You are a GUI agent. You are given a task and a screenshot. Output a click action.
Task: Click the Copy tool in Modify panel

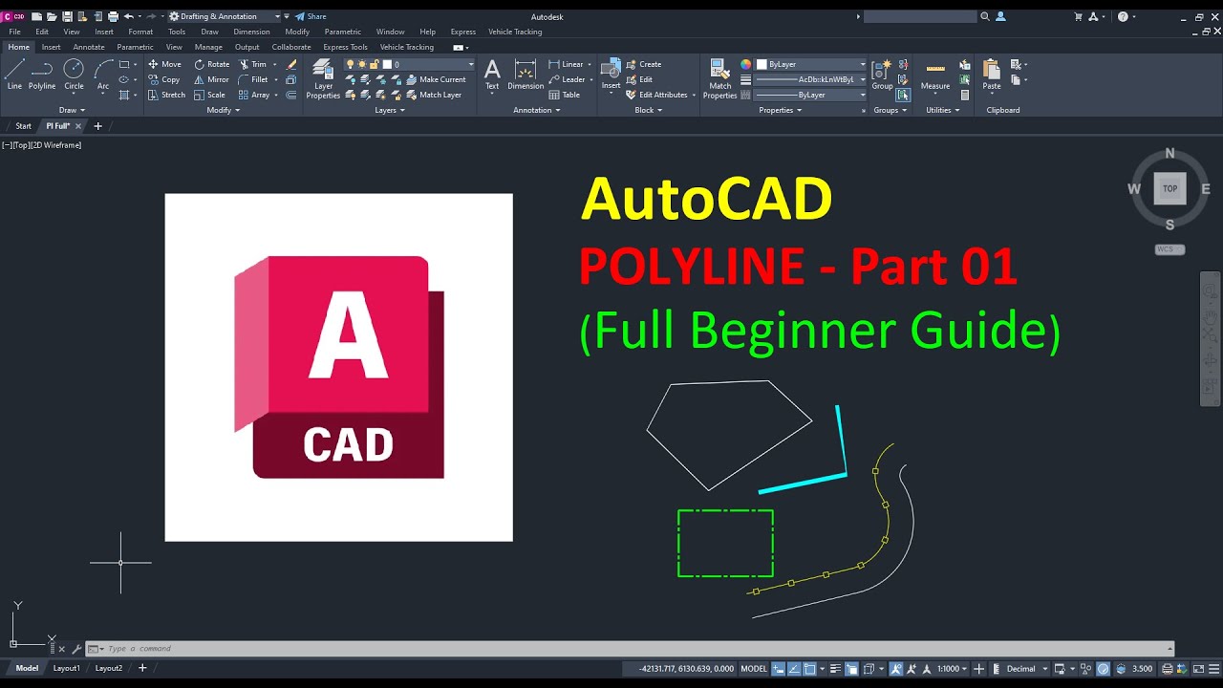click(163, 79)
